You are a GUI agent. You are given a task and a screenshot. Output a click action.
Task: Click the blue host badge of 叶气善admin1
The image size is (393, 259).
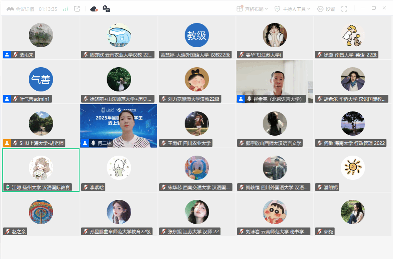(x=7, y=99)
